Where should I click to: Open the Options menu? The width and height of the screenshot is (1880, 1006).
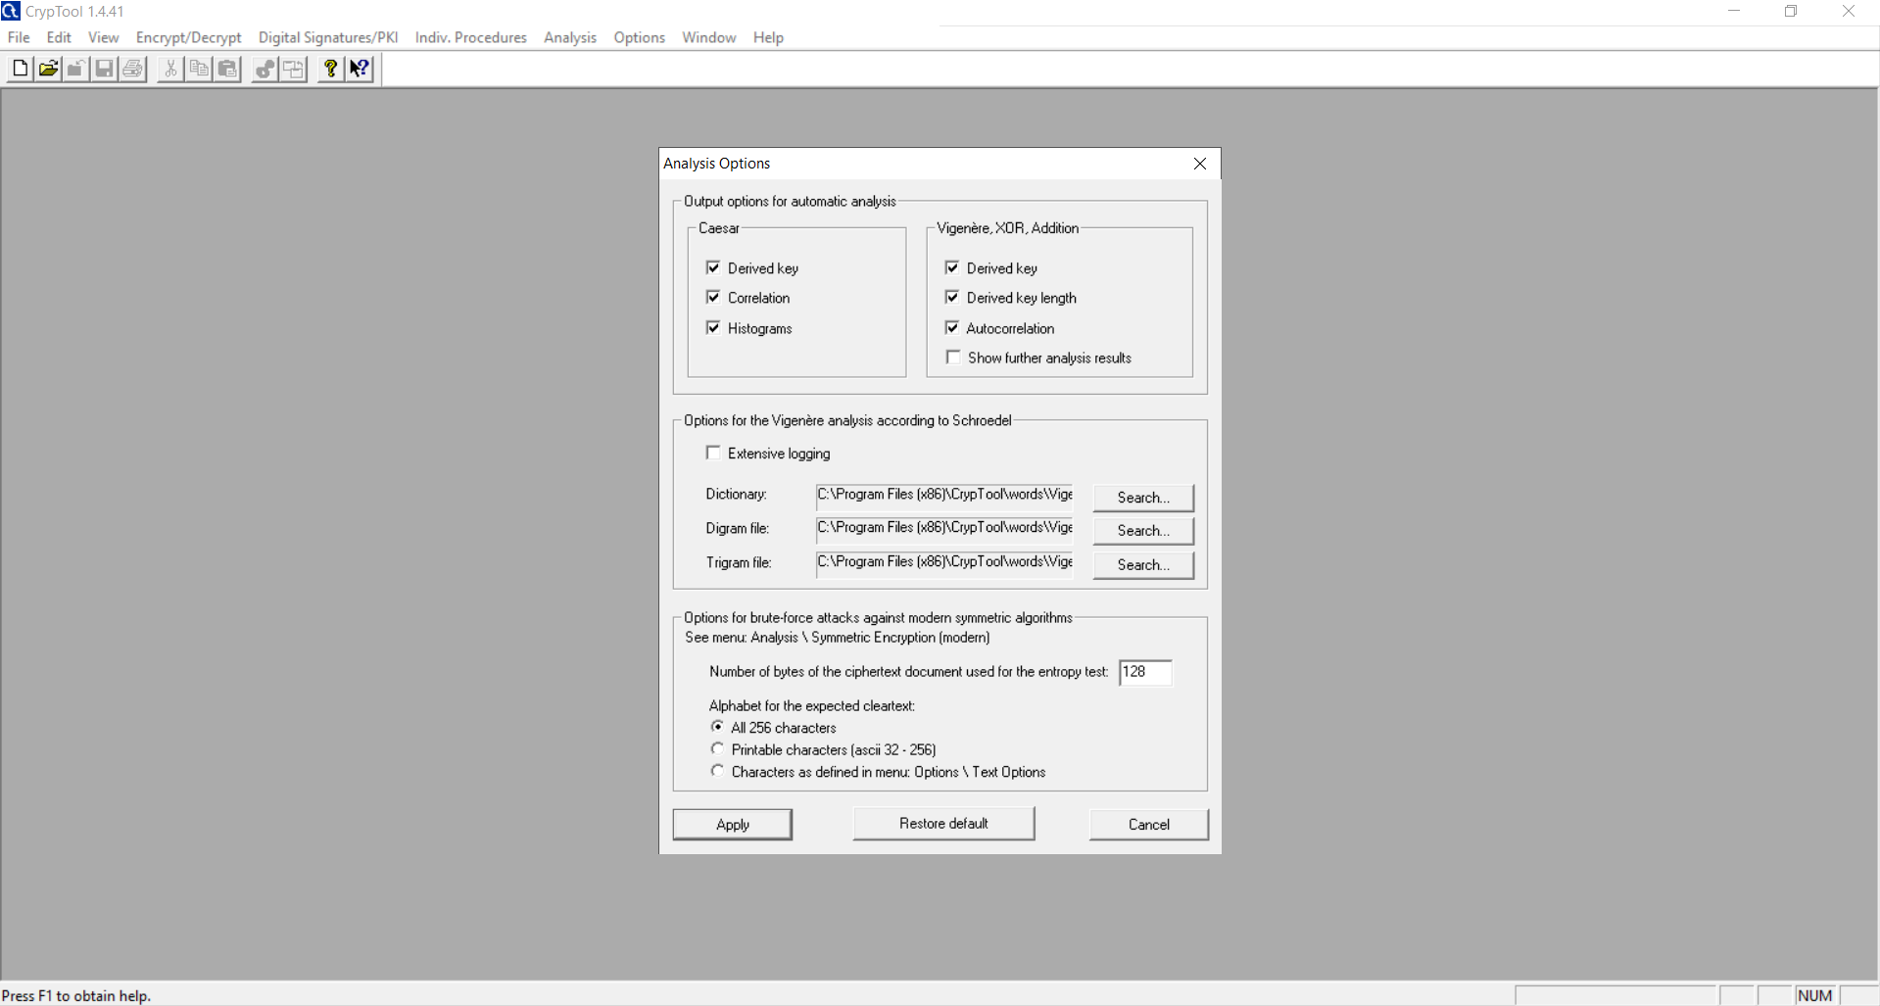coord(639,37)
